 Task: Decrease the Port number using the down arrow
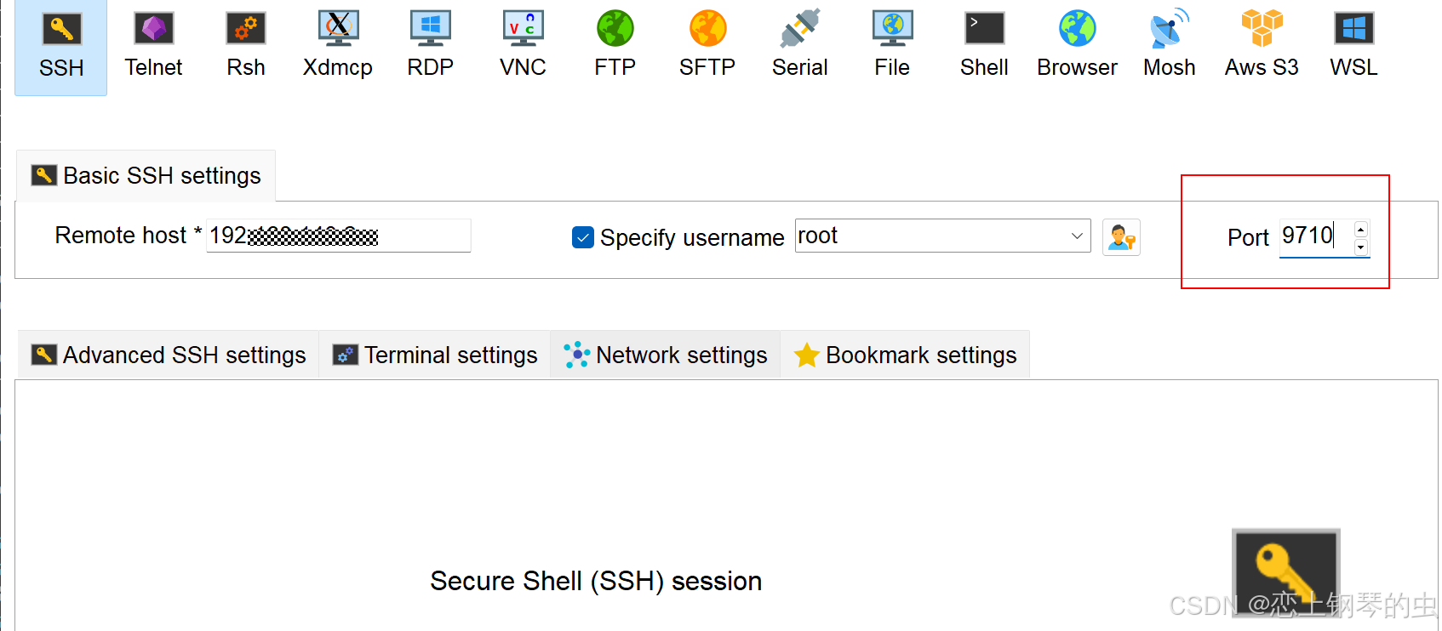1361,248
